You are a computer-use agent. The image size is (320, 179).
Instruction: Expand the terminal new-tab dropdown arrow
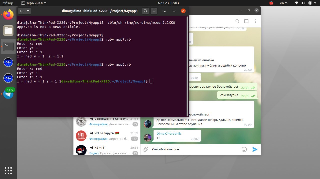click(x=28, y=11)
